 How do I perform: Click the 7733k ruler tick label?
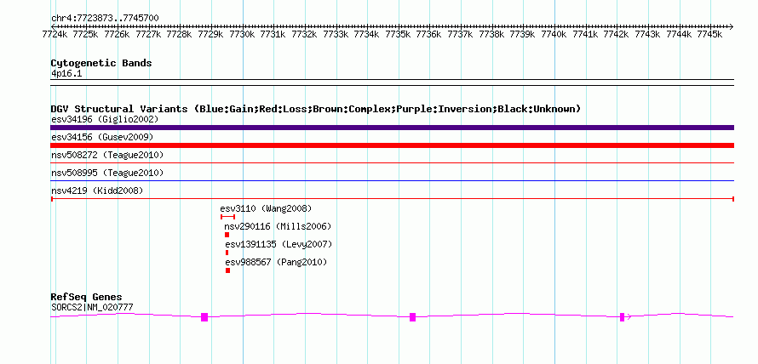(x=335, y=34)
